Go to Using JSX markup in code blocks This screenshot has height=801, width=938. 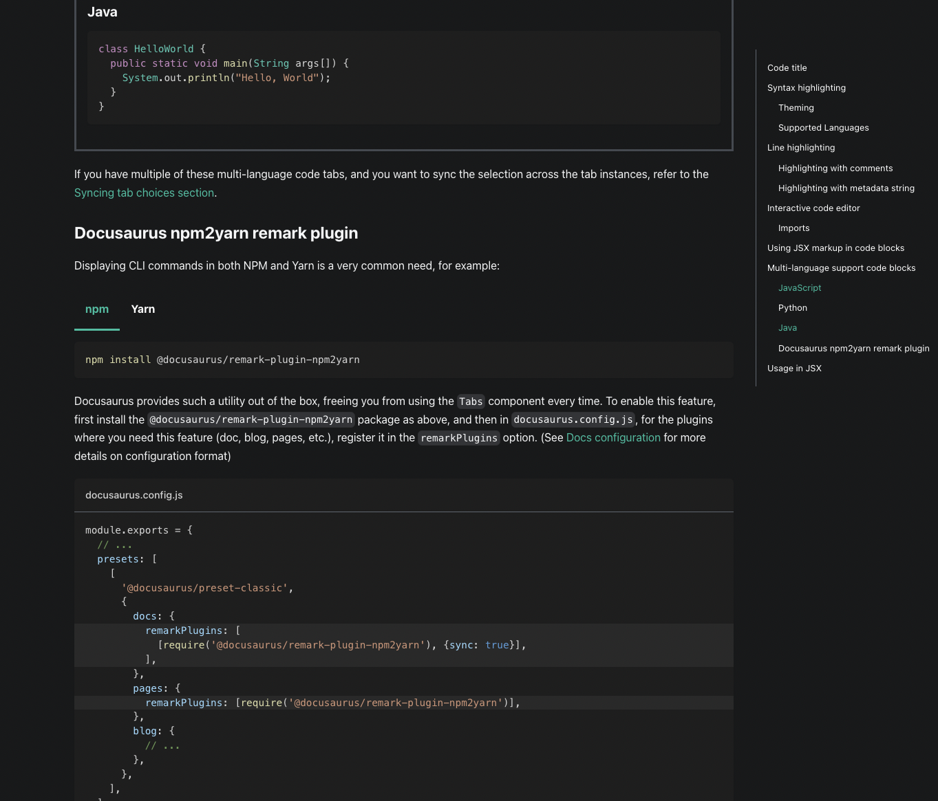coord(836,248)
